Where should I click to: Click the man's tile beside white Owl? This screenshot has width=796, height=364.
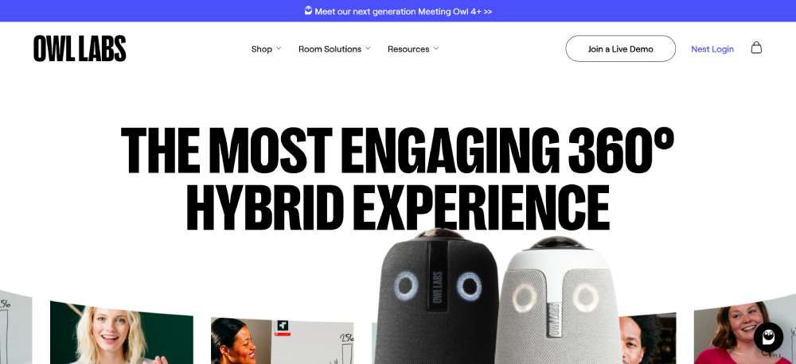pyautogui.click(x=648, y=338)
